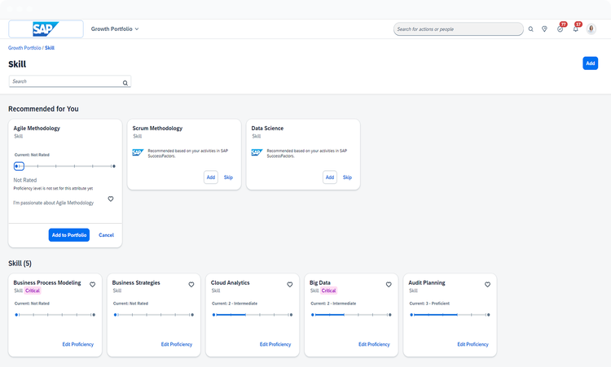Open the Growth Portfolio dropdown menu
This screenshot has width=611, height=367.
pyautogui.click(x=115, y=29)
